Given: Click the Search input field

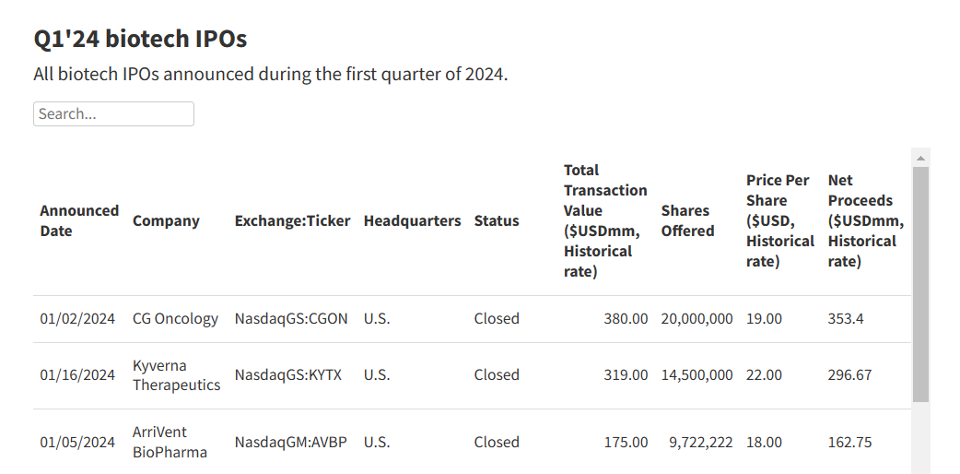Looking at the screenshot, I should [x=113, y=114].
